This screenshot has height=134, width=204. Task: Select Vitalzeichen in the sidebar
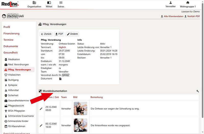[x=14, y=75]
